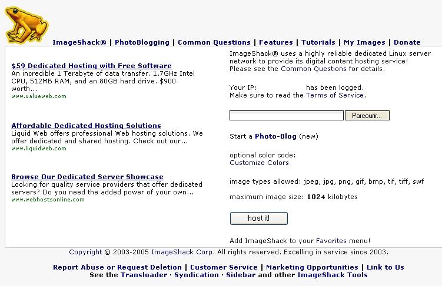Go to PhotoBlogging in the top navigation
This screenshot has height=286, width=442.
point(142,42)
